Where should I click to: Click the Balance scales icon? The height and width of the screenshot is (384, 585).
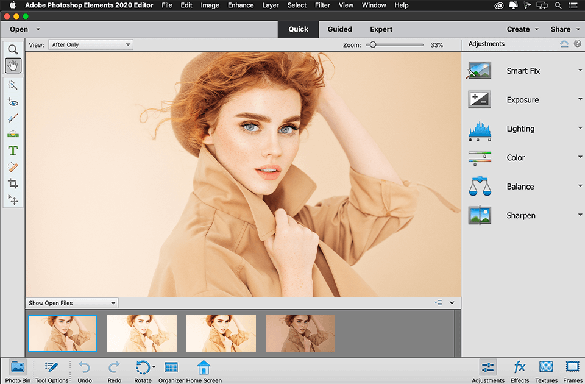point(480,187)
